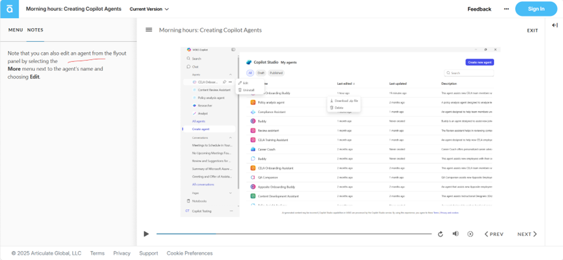Click the CELA Training Assistant row icon
Viewport: 563px width, 260px height.
(x=253, y=140)
